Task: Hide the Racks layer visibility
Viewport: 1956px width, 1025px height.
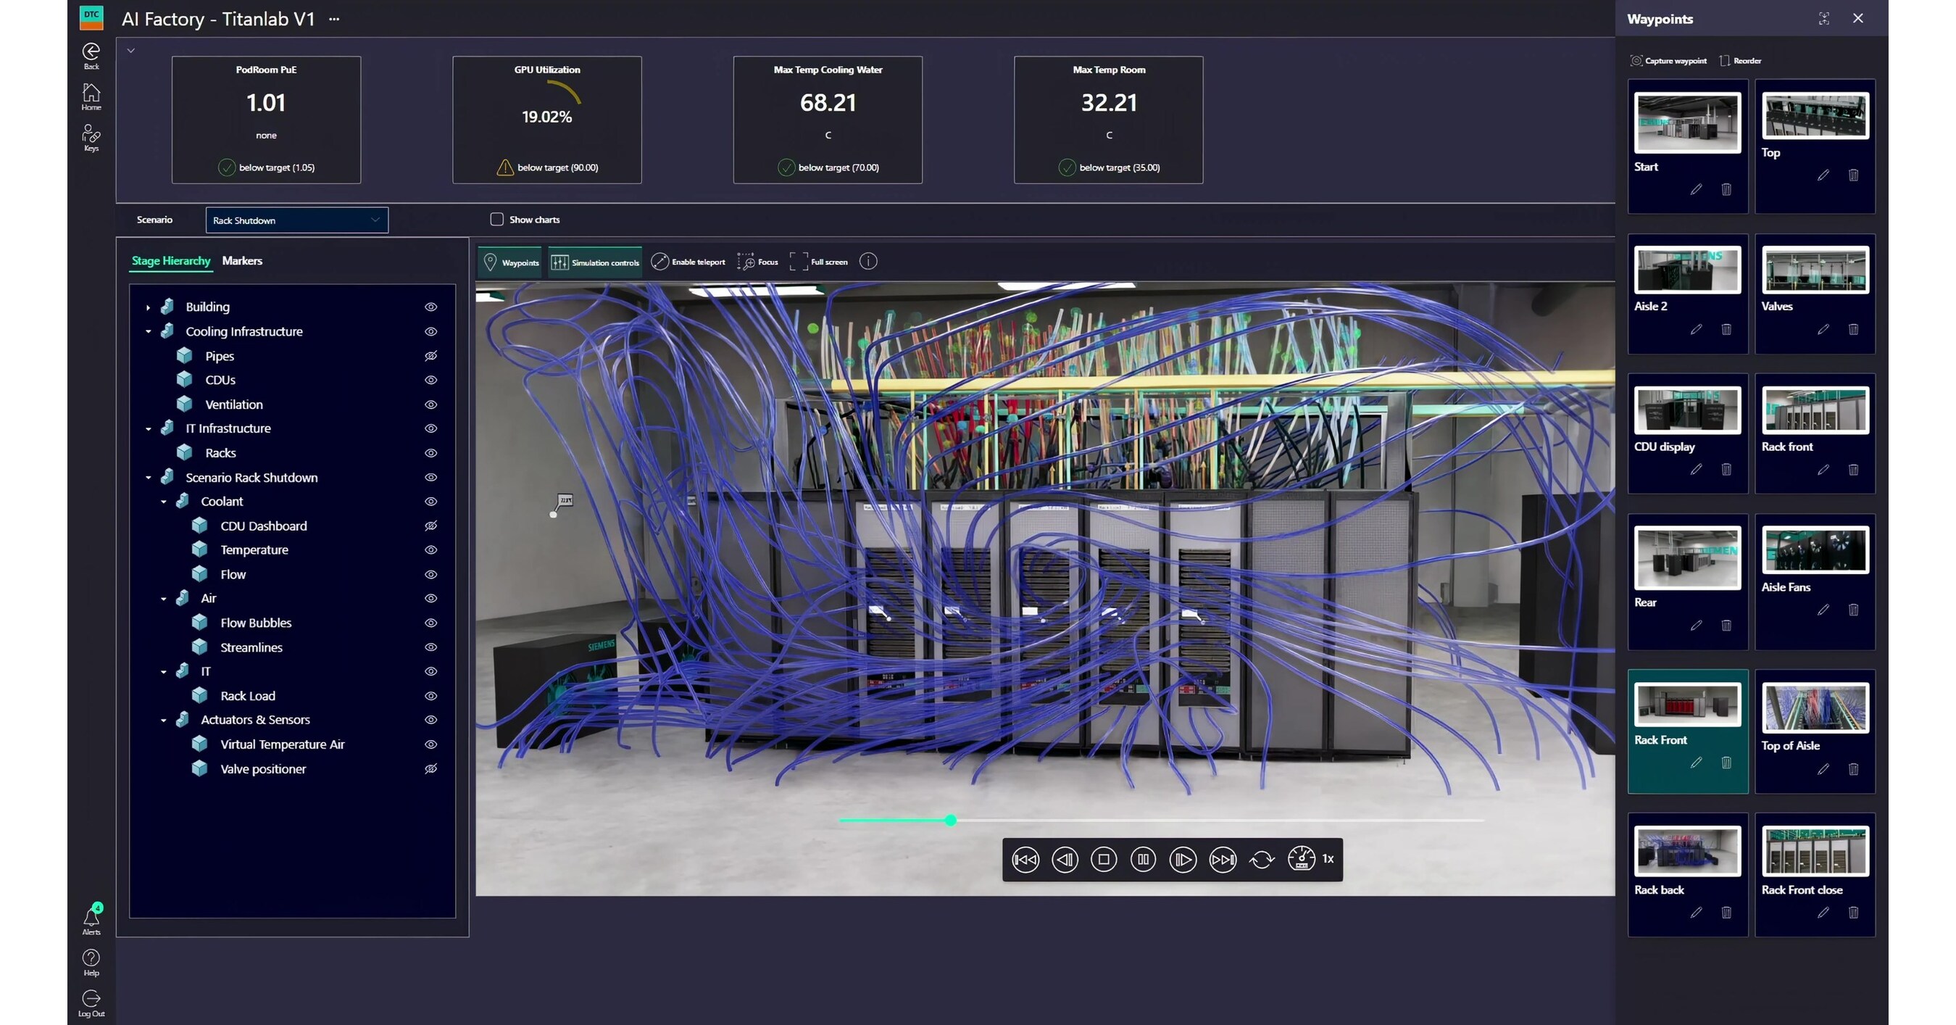Action: [x=430, y=452]
